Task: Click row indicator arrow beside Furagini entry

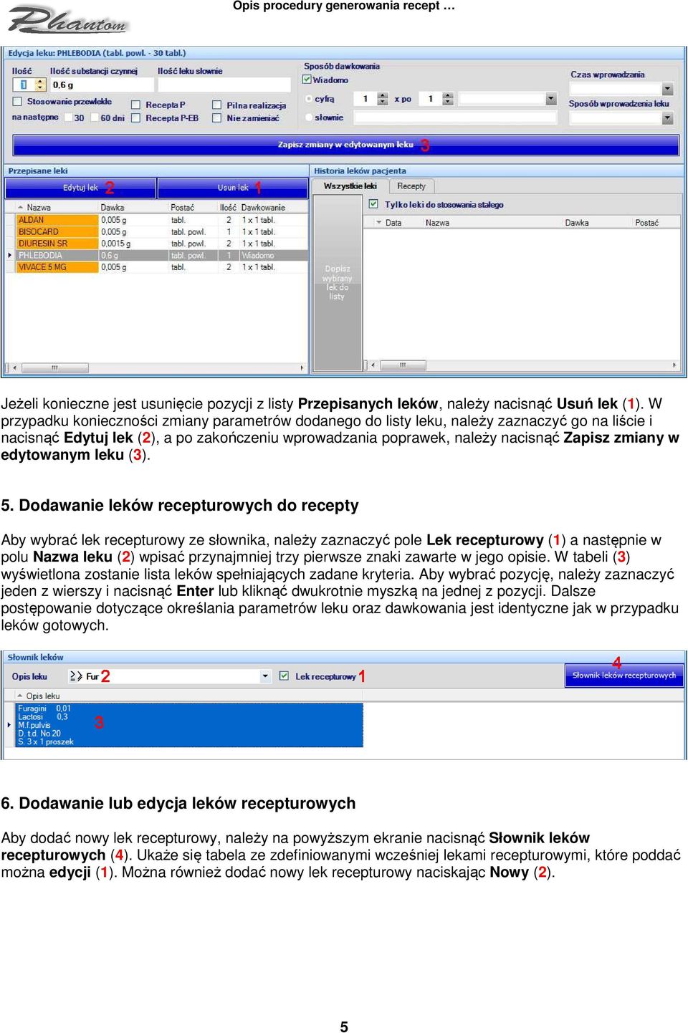Action: (9, 725)
